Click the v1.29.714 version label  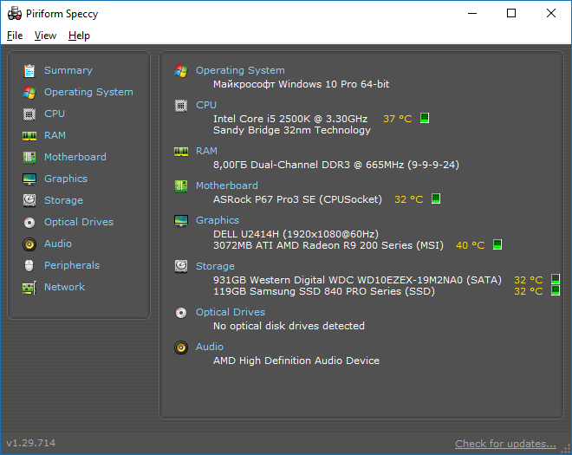31,444
